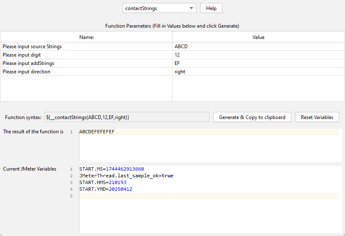The height and width of the screenshot is (236, 345).
Task: Click the result text ABCDEFEFEFEF
Action: [x=97, y=132]
